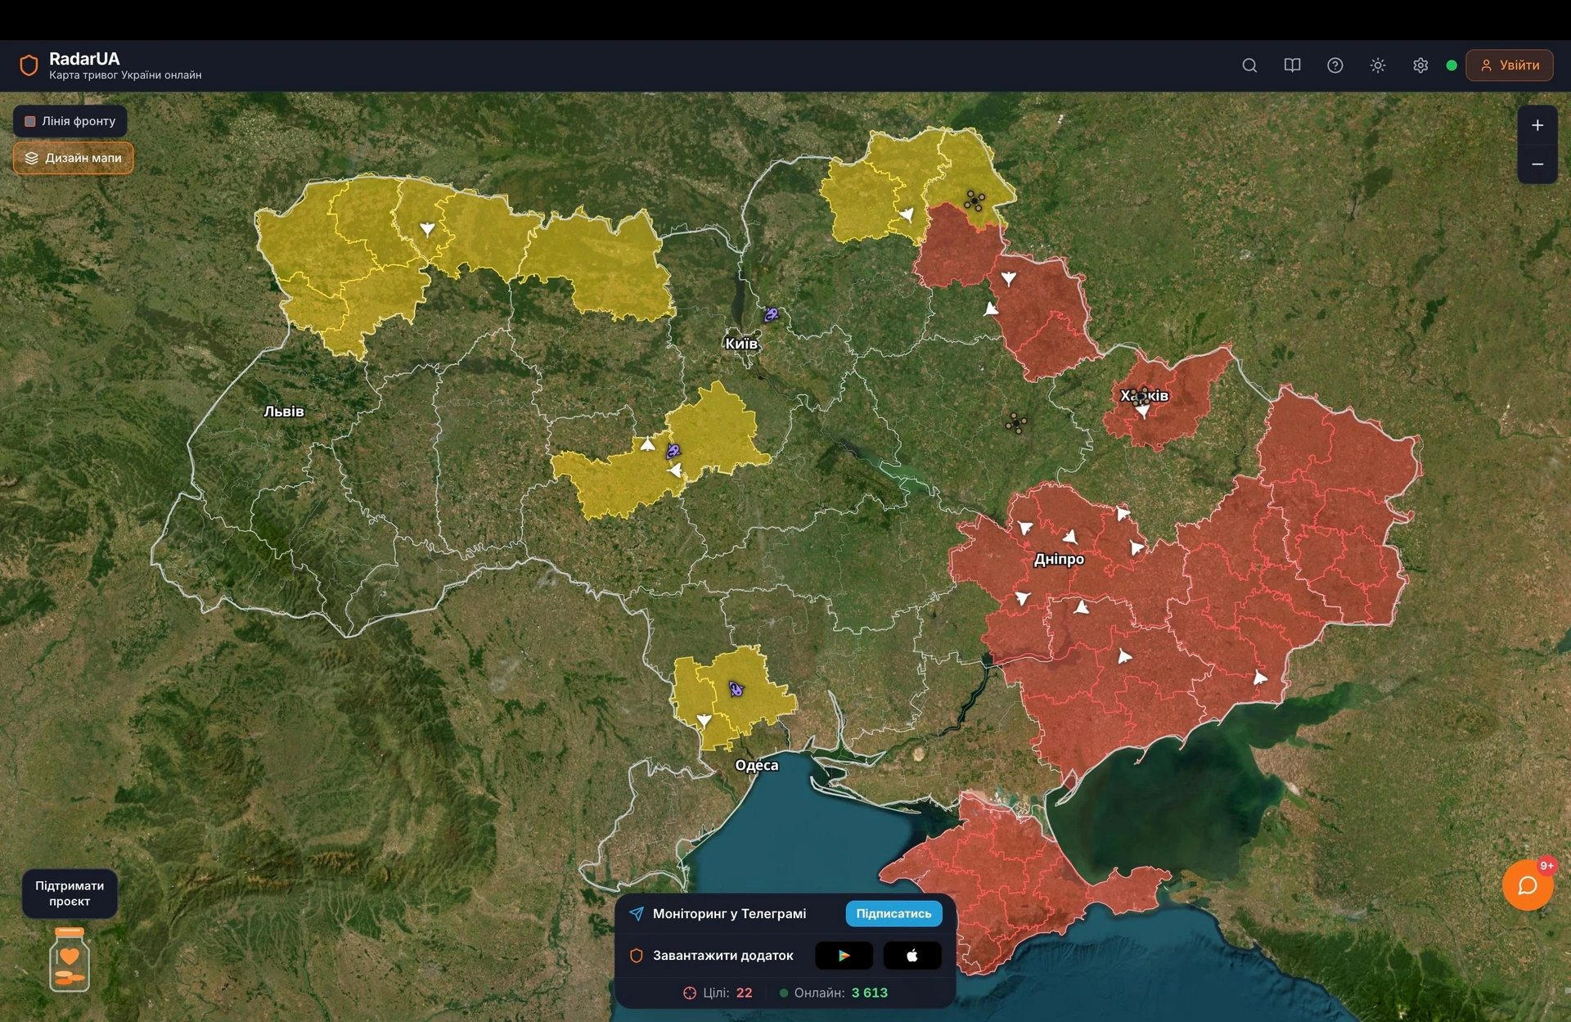1571x1022 pixels.
Task: Select the missile marker northeast of Київ
Action: 771,314
